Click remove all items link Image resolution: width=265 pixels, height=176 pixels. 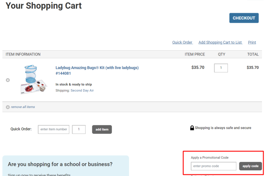click(x=23, y=107)
